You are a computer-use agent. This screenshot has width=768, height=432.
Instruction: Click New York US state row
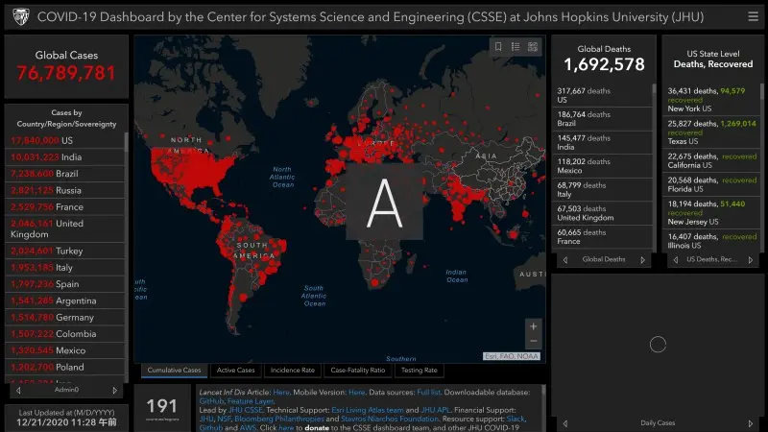(x=711, y=100)
